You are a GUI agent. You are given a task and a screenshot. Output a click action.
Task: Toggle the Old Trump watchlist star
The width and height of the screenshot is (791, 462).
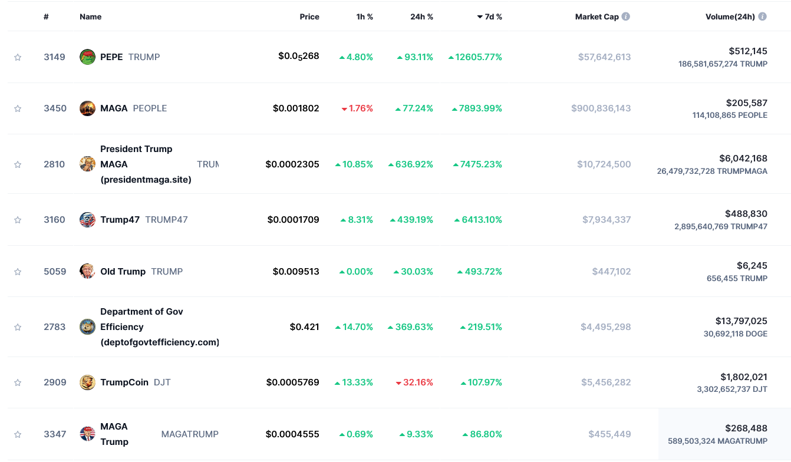(18, 272)
